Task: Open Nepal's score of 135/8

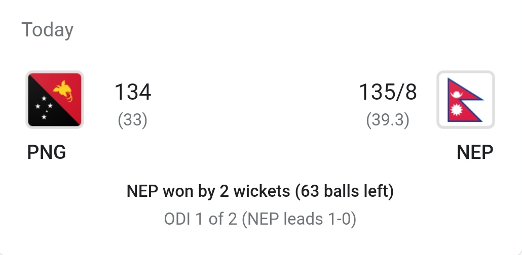Action: tap(388, 92)
